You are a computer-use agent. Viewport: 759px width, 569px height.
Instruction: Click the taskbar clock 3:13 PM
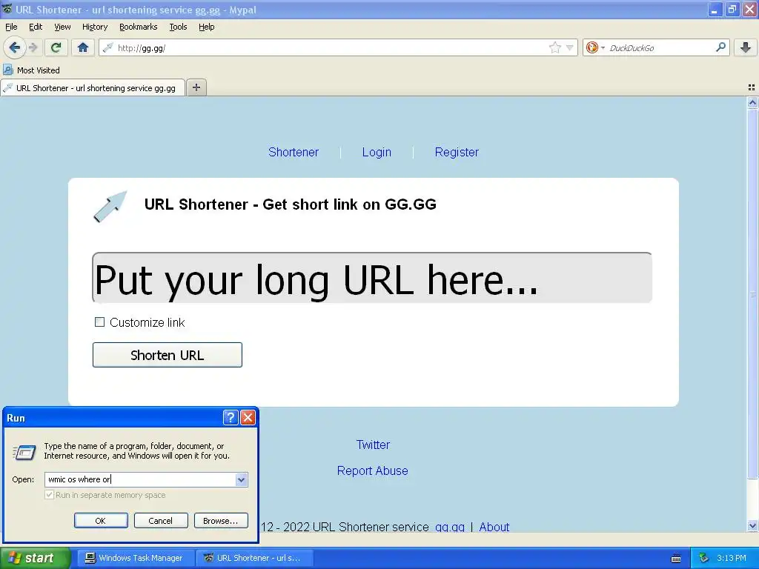[732, 558]
